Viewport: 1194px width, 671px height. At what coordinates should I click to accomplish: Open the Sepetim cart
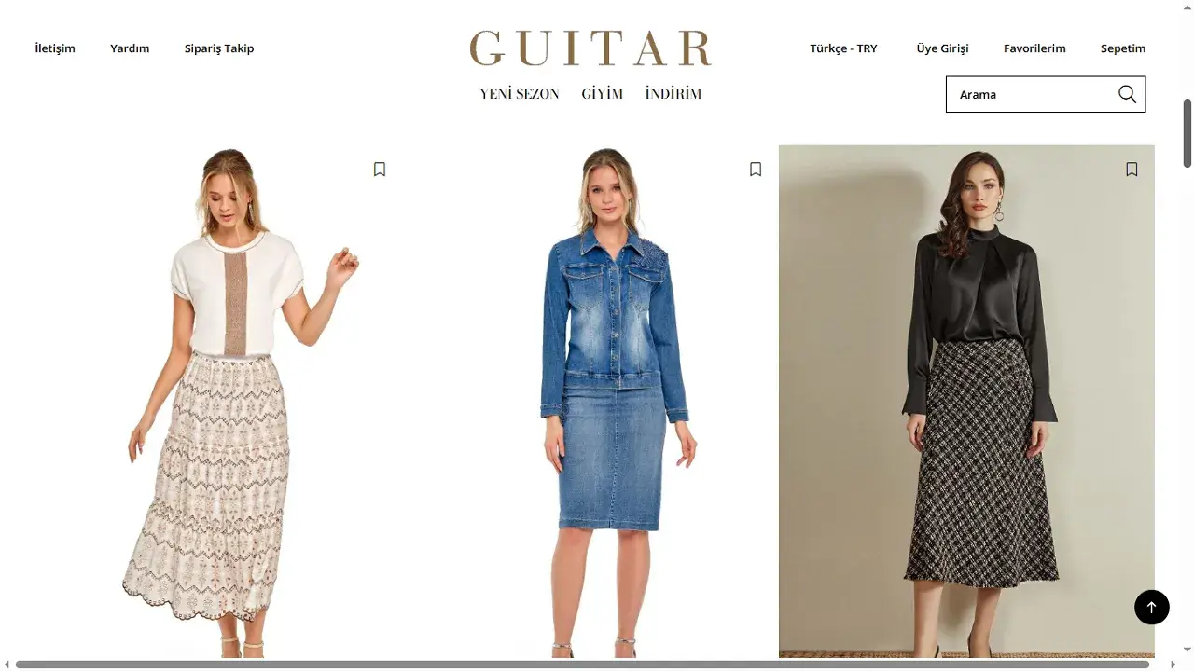[x=1123, y=48]
